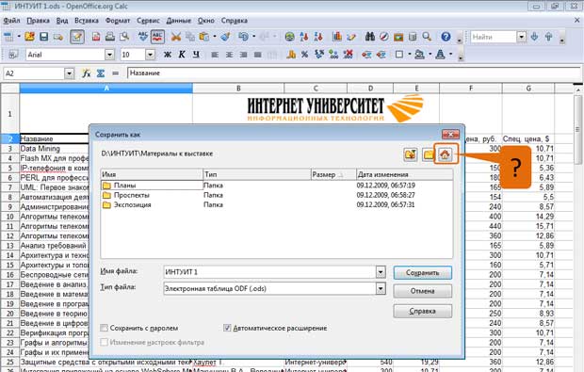Viewport: 584px width, 372px height.
Task: Click the Отмена button
Action: (422, 291)
